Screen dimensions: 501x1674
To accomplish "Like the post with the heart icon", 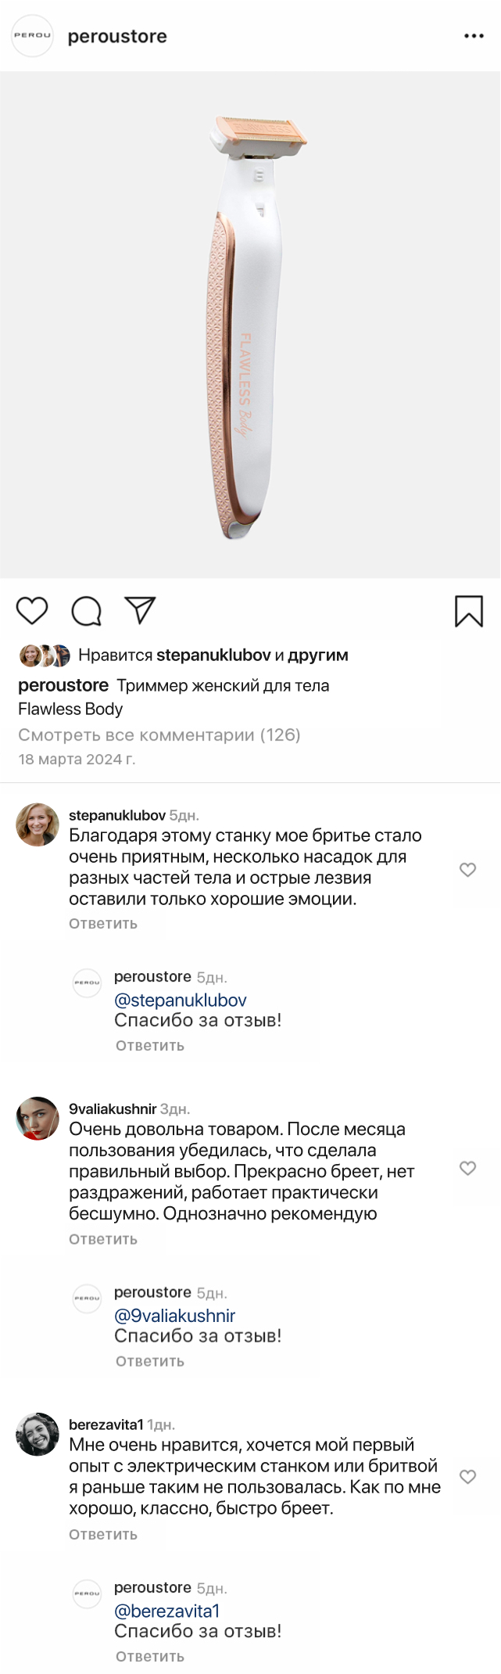I will click(32, 611).
